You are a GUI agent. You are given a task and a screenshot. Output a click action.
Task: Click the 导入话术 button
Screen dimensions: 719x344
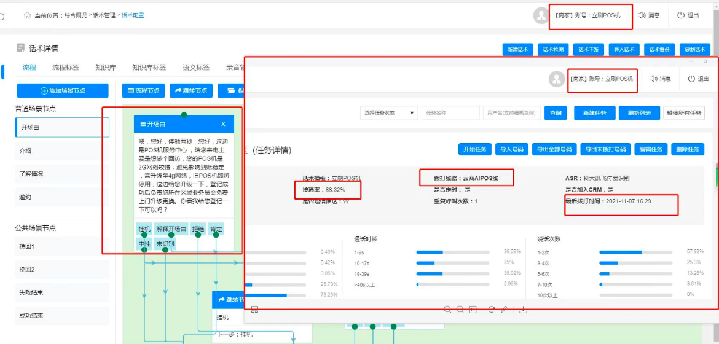pos(624,50)
